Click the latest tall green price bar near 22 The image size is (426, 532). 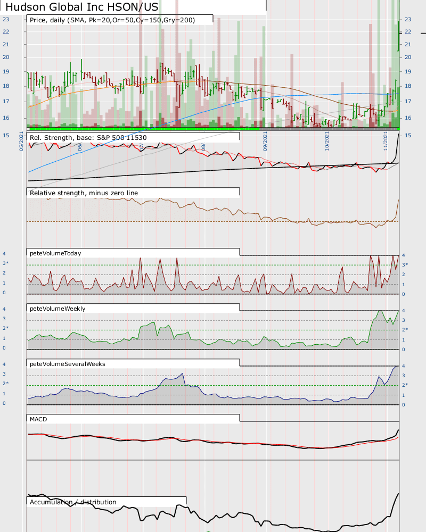point(398,36)
